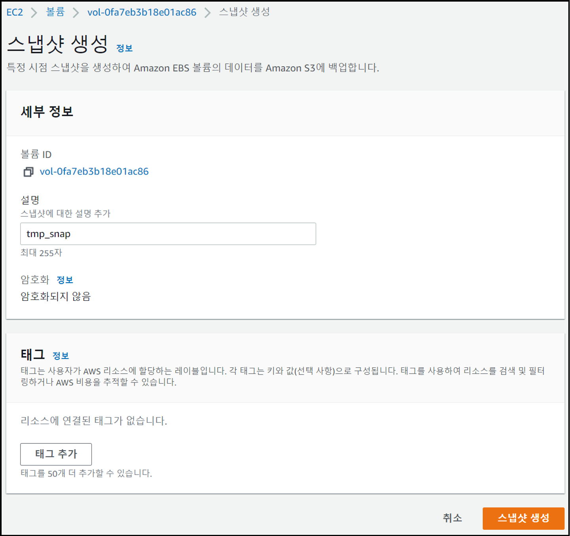Viewport: 570px width, 536px height.
Task: Click the orange 스냅샷 생성 button
Action: pos(523,518)
